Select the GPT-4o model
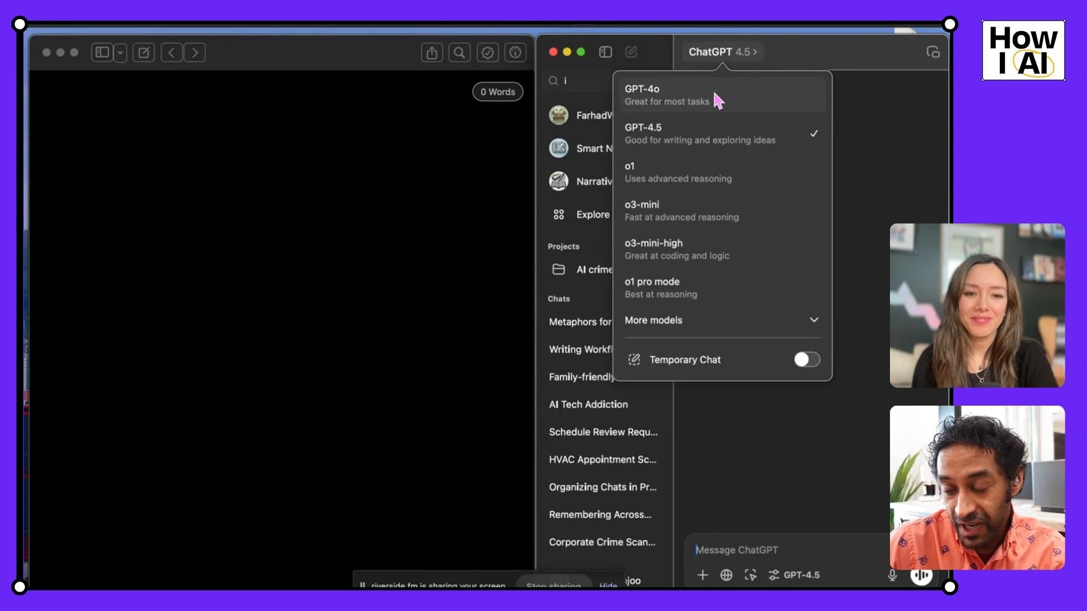1087x611 pixels. (722, 95)
